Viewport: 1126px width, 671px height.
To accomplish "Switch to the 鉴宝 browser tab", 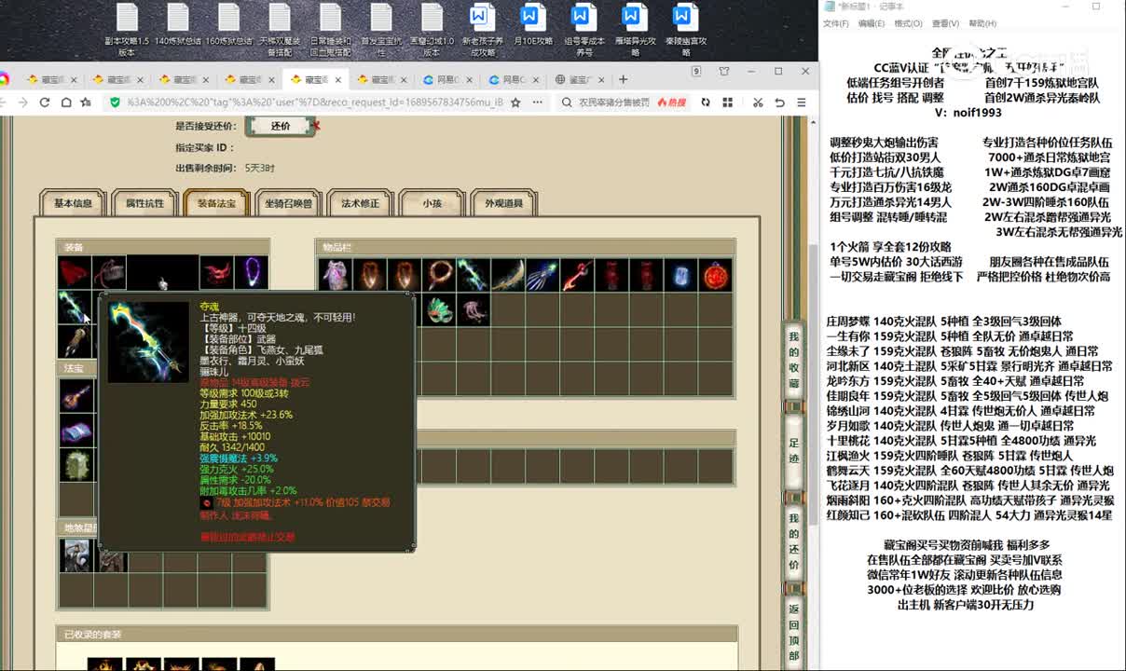I will (580, 79).
